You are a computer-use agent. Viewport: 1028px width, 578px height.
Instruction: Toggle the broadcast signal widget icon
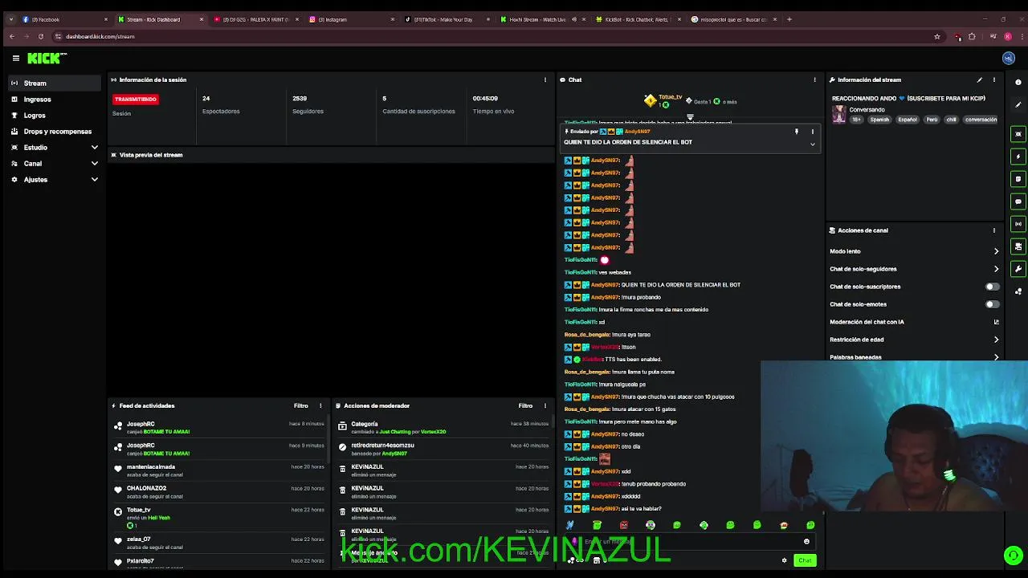(1018, 224)
